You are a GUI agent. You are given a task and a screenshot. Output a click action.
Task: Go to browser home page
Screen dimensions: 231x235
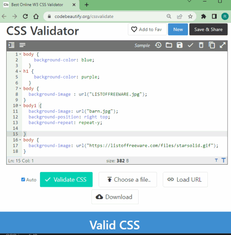click(x=36, y=16)
